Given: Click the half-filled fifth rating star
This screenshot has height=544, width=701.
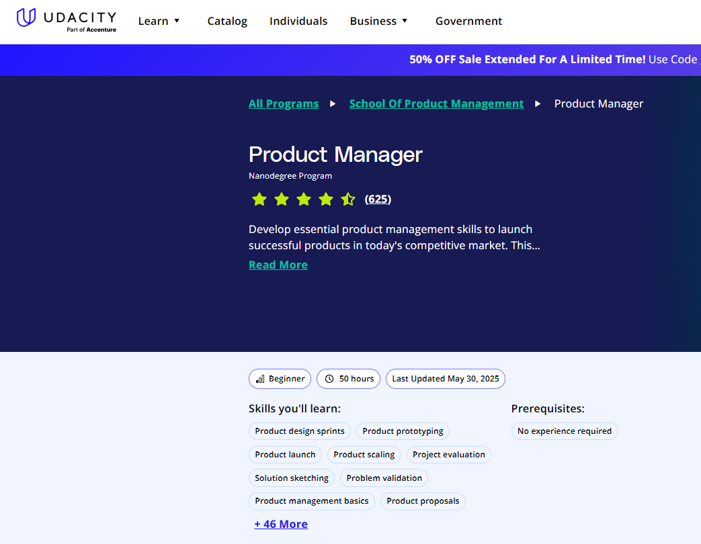Looking at the screenshot, I should [348, 199].
